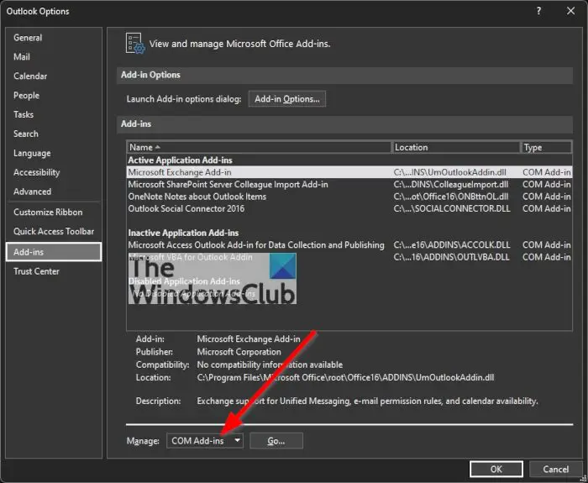The height and width of the screenshot is (483, 588).
Task: Sort by the Name column header
Action: [x=259, y=147]
